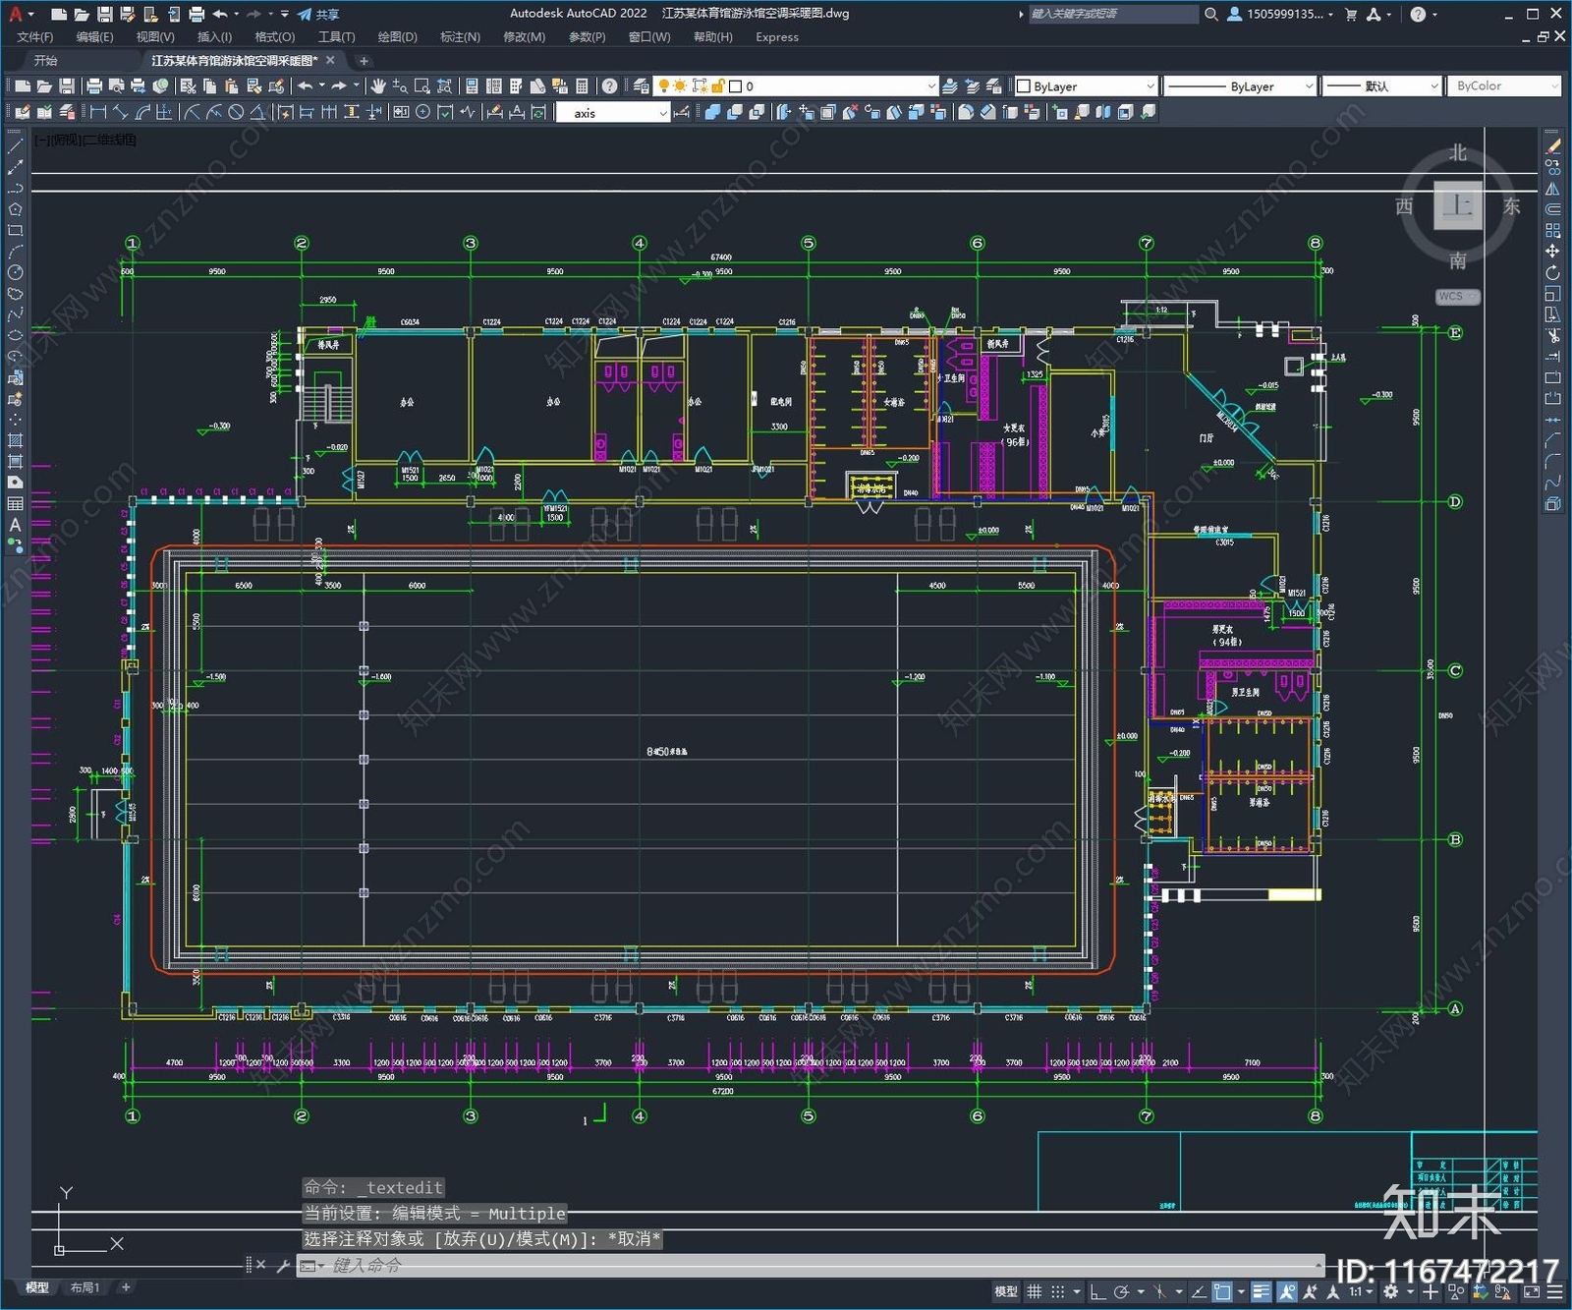Toggle polar tracking in status bar
This screenshot has width=1572, height=1310.
click(x=1121, y=1292)
